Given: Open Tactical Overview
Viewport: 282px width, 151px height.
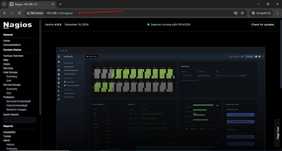Looking at the screenshot, I should [13, 56].
